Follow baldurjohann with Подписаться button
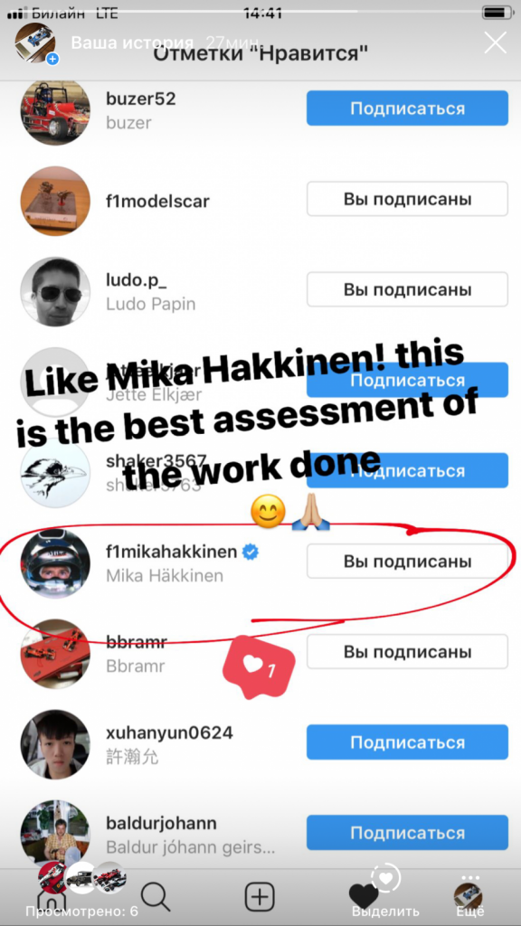The width and height of the screenshot is (521, 926). pyautogui.click(x=407, y=833)
